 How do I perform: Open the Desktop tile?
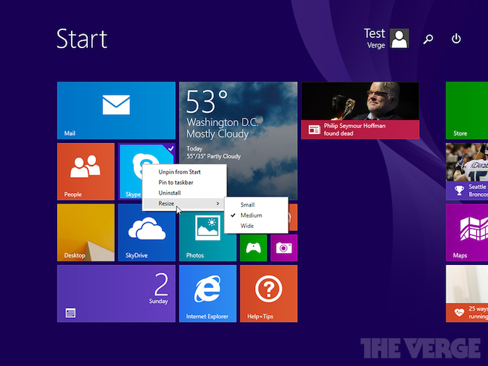click(x=86, y=232)
